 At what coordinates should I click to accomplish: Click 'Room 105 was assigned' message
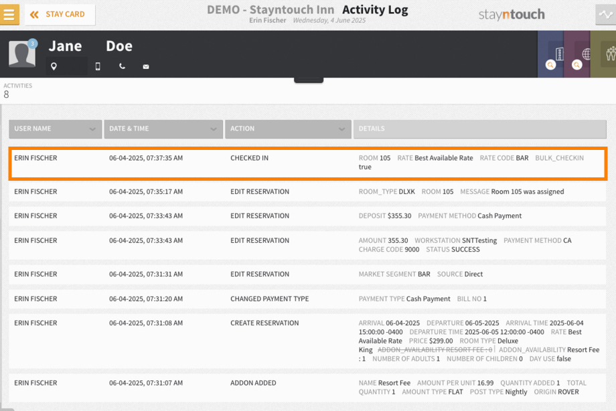tap(528, 191)
